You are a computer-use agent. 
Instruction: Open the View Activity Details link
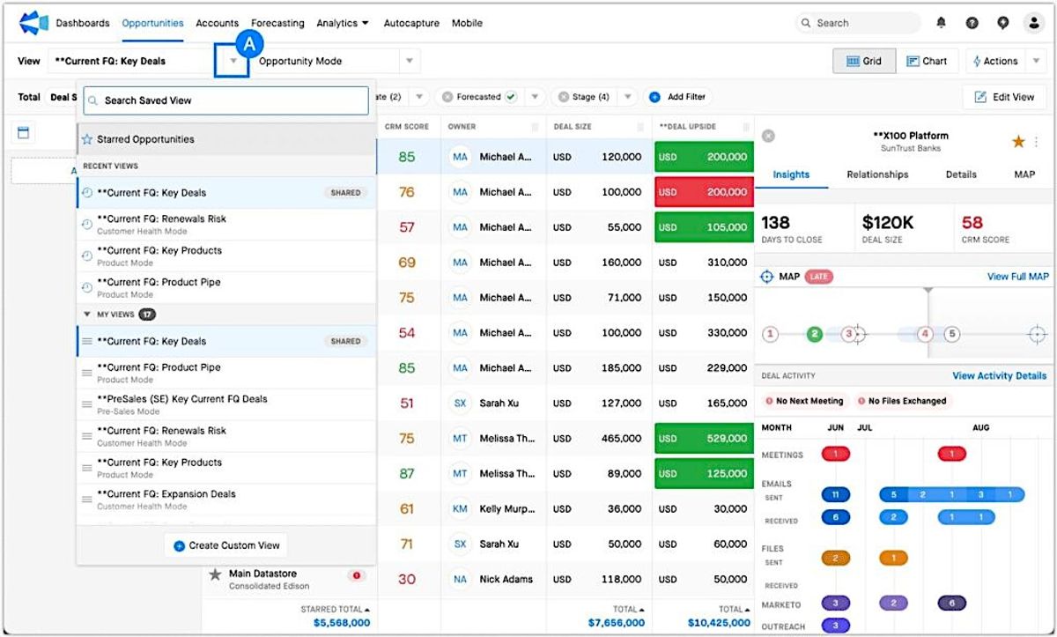(1000, 375)
